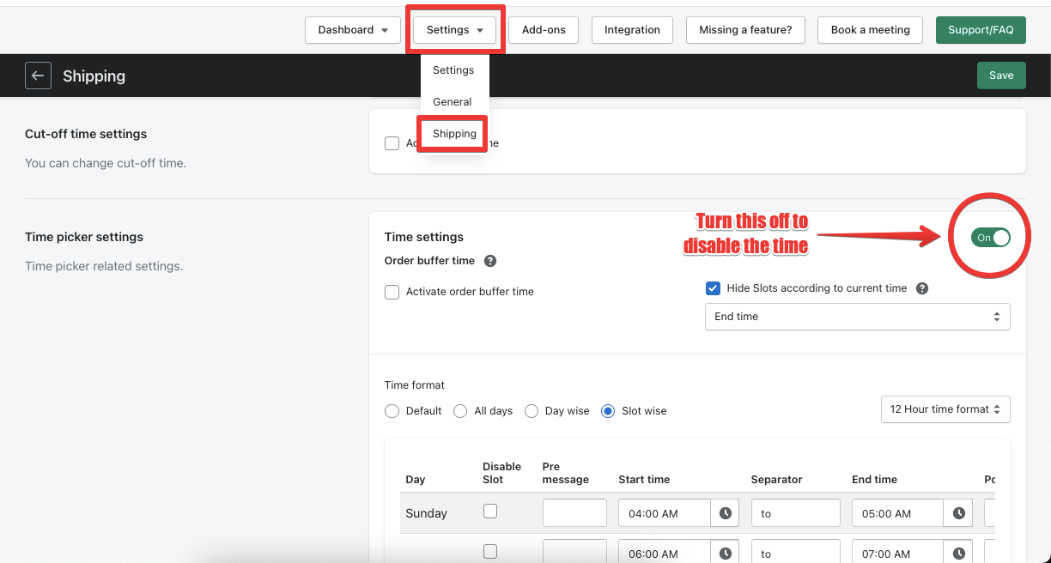The image size is (1051, 563).
Task: Uncheck Hide Slots according to current time
Action: coord(713,288)
